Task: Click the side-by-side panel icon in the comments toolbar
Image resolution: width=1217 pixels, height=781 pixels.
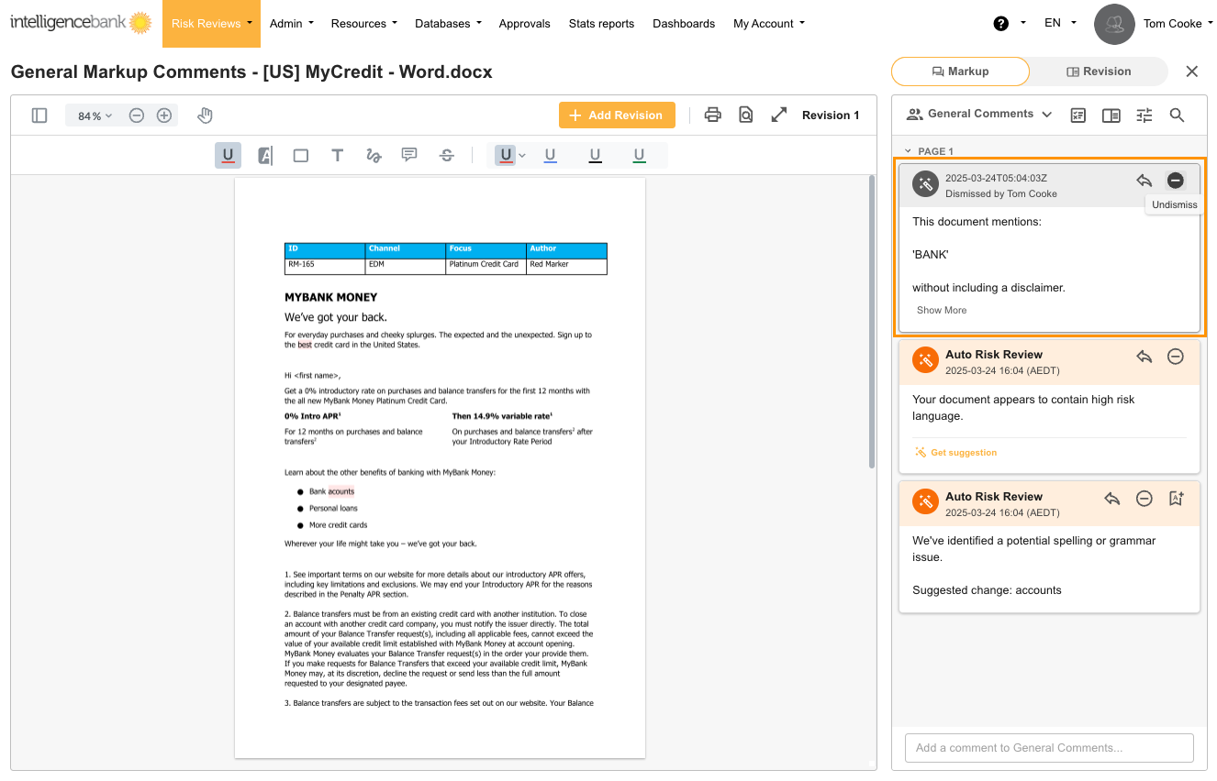Action: 1111,115
